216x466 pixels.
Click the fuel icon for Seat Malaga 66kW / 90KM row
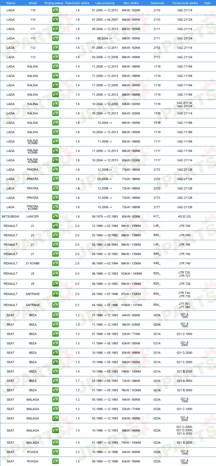point(56,430)
